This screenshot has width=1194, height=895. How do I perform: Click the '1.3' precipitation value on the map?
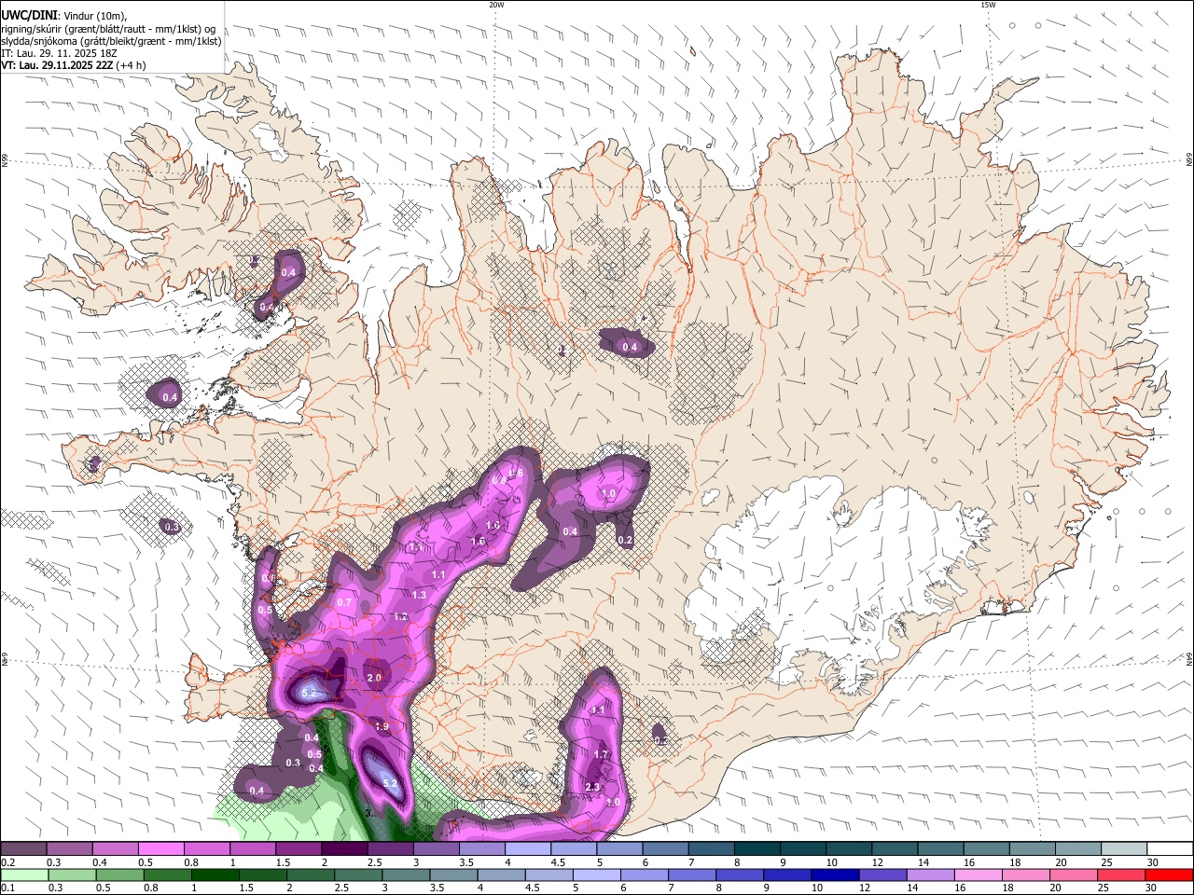pos(419,595)
